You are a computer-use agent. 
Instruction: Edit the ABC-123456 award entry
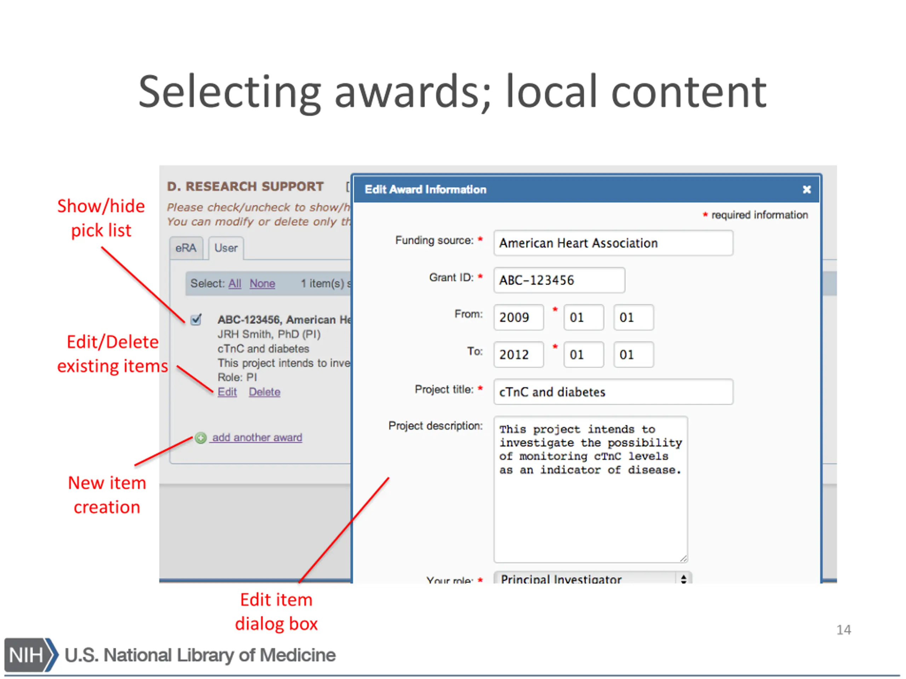tap(227, 392)
